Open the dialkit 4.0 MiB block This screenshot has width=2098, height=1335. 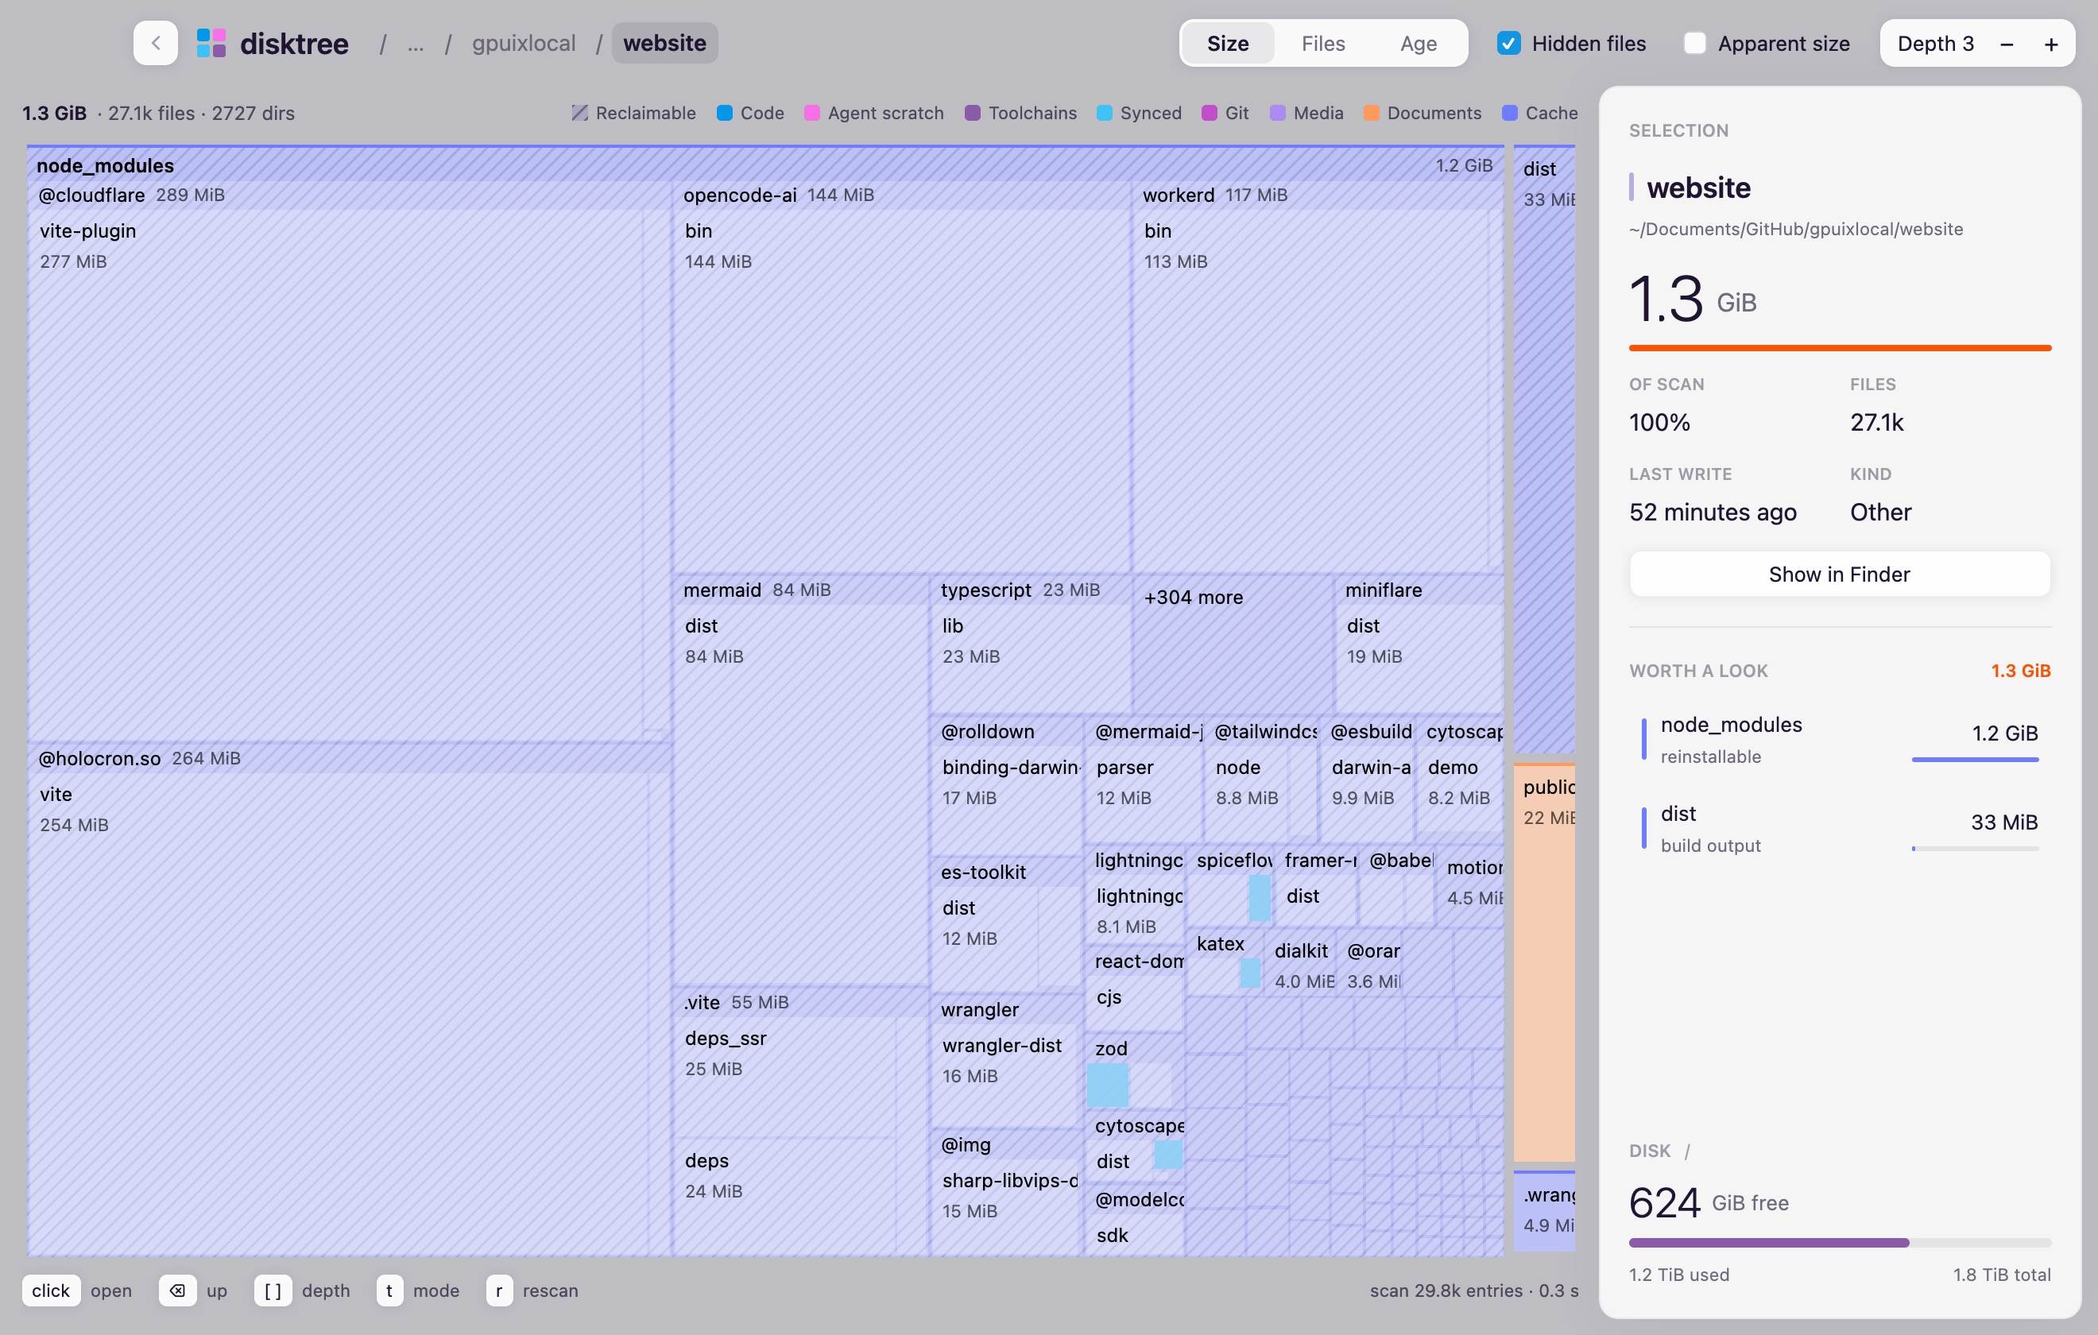click(x=1300, y=964)
